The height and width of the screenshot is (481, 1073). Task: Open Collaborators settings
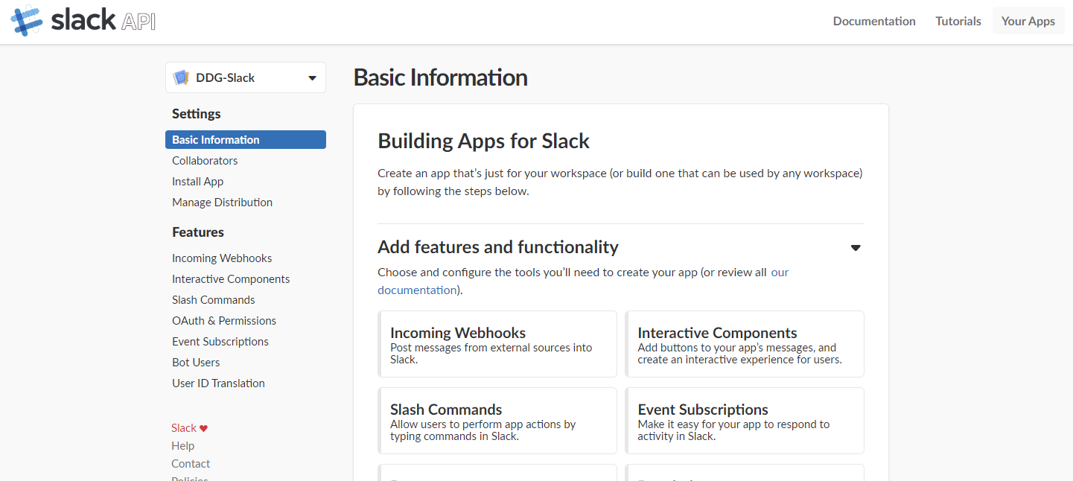205,161
